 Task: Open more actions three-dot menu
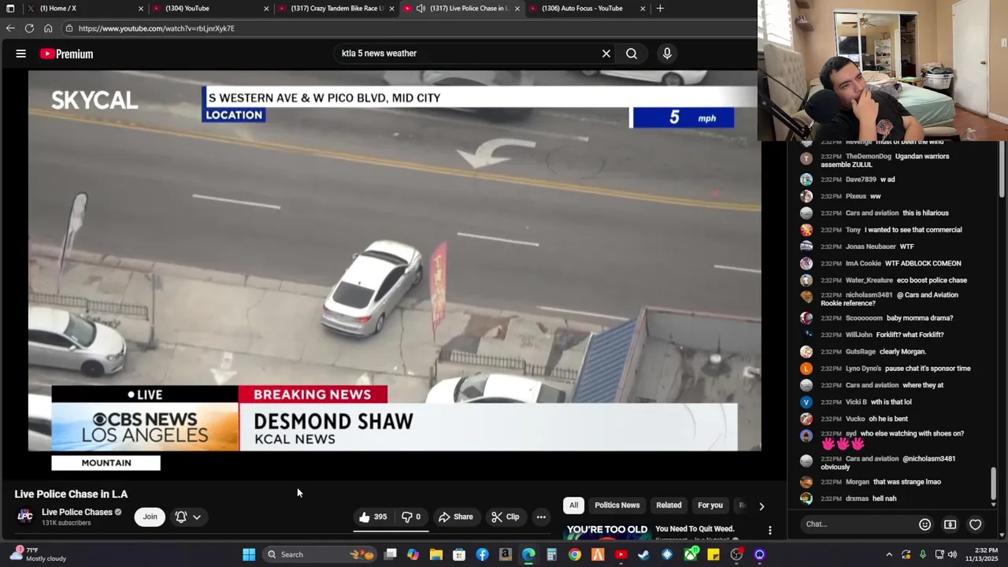541,517
